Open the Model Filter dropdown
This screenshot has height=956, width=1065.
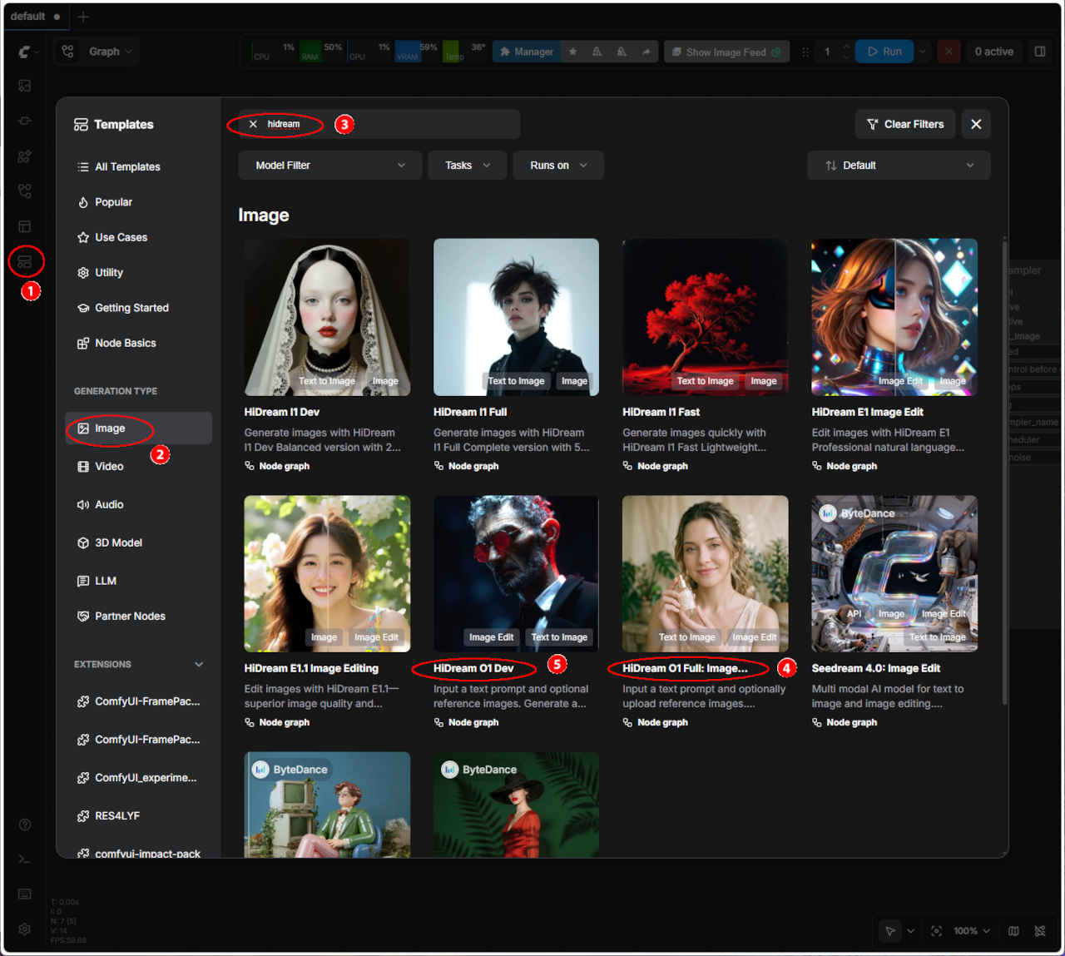(330, 166)
